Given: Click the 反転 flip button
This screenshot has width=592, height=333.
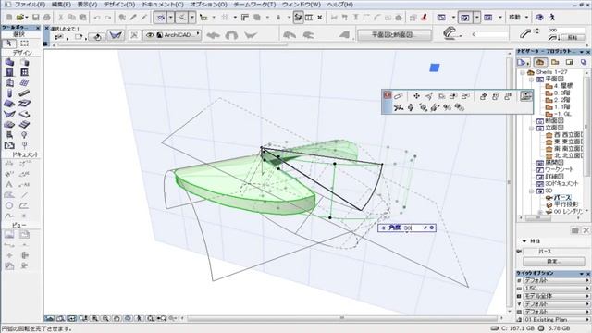Looking at the screenshot, I should point(573,37).
